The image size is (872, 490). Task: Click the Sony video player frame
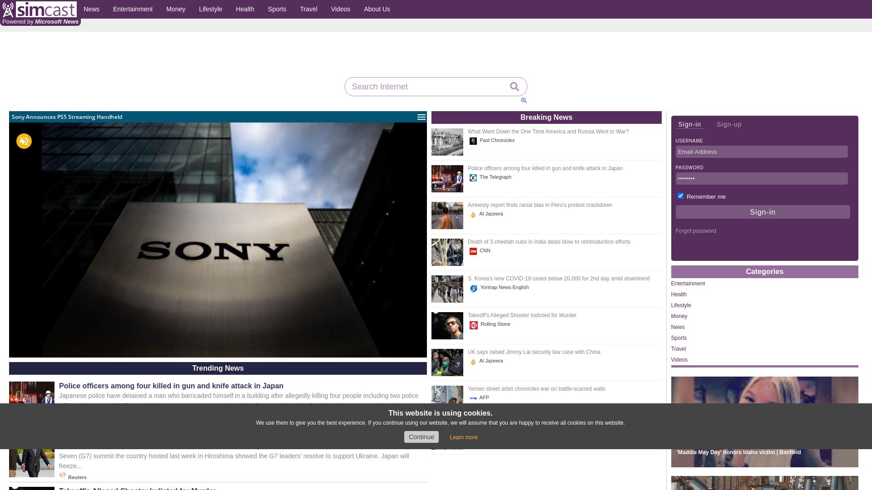coord(218,240)
